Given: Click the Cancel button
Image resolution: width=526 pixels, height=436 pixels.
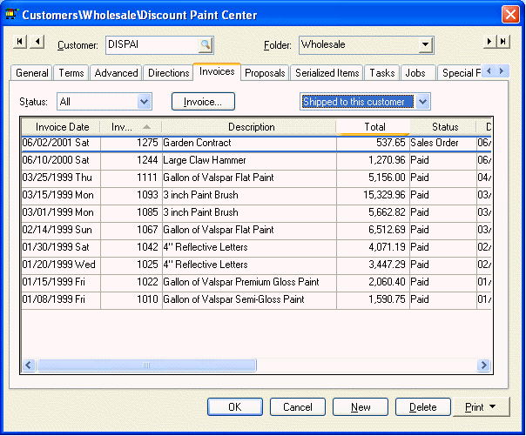Looking at the screenshot, I should 298,406.
